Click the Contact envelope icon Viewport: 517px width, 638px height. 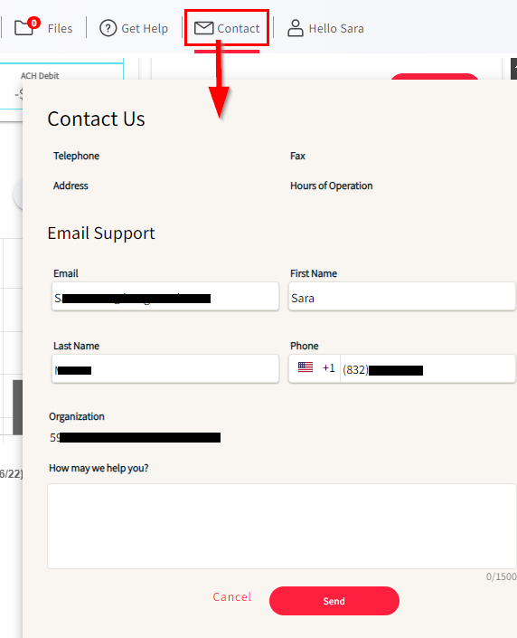(x=203, y=28)
